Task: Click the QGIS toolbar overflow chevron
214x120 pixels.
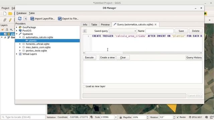Action: click(210, 20)
